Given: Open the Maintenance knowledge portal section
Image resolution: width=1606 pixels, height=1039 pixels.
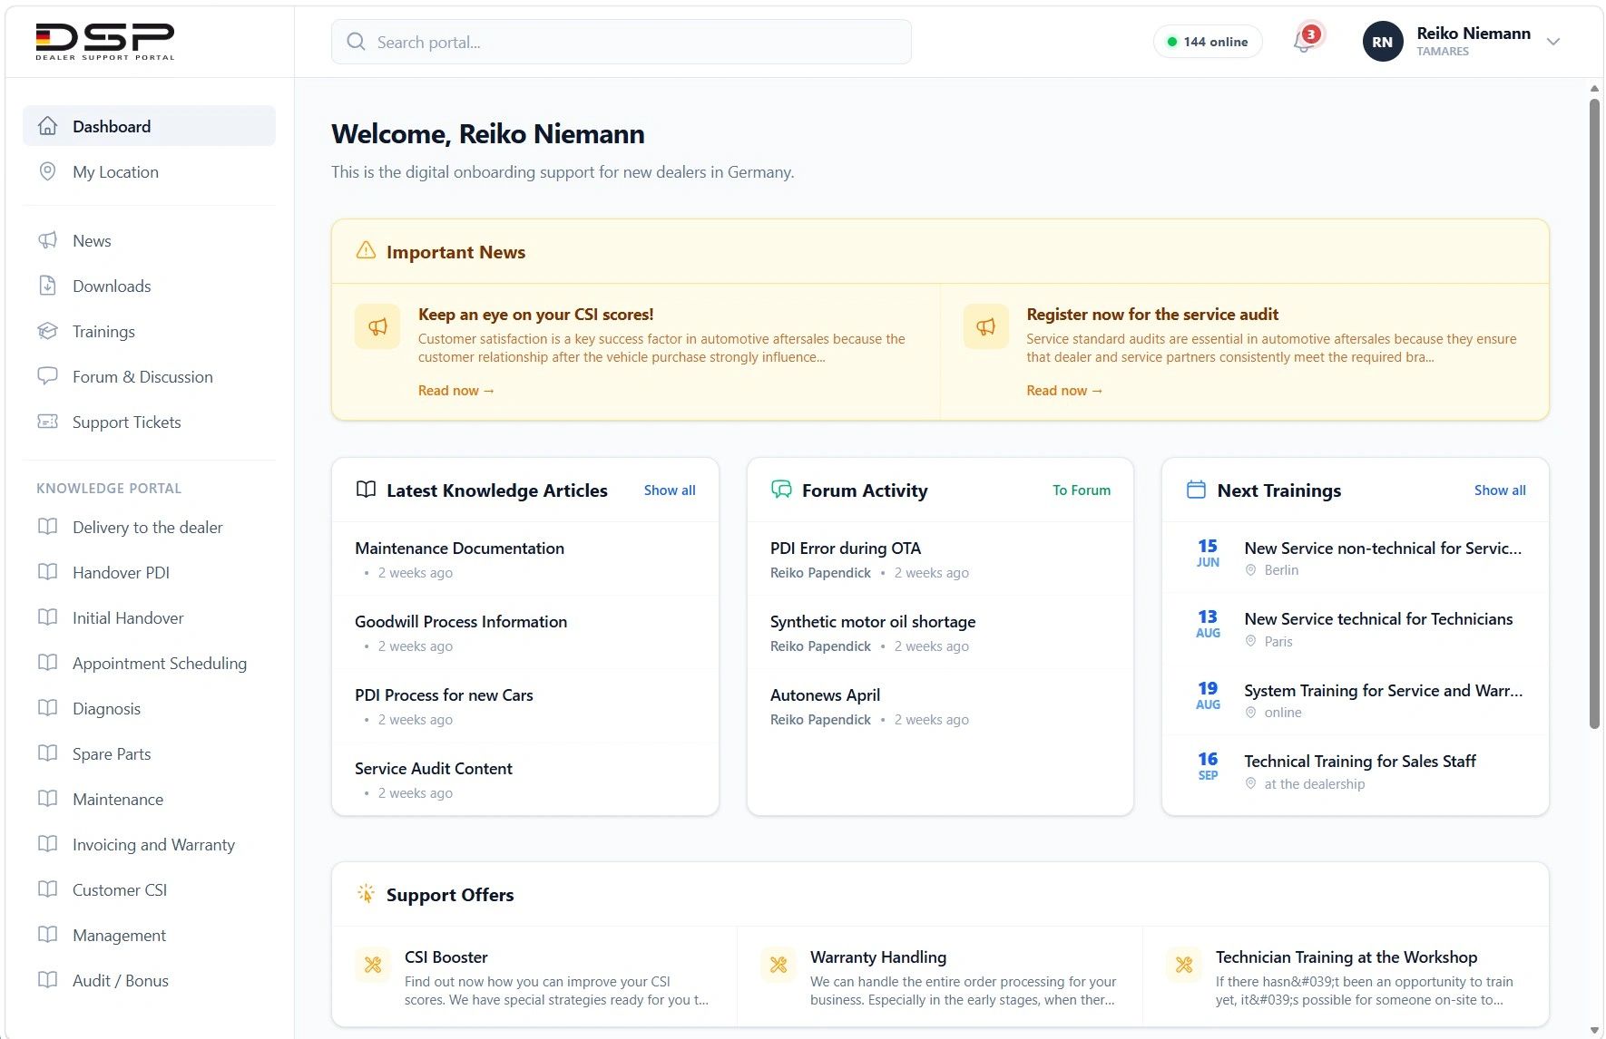Looking at the screenshot, I should [x=149, y=799].
